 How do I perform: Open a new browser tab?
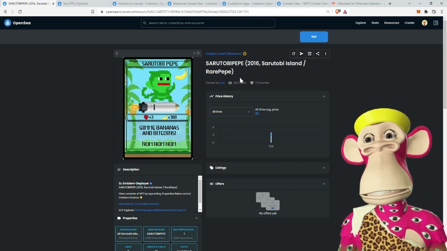pos(390,3)
